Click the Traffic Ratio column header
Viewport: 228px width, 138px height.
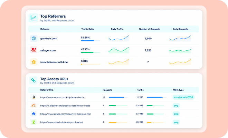(x=87, y=29)
